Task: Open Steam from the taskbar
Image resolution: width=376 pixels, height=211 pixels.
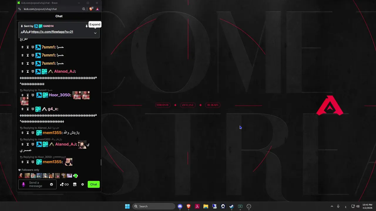Action: click(231, 206)
